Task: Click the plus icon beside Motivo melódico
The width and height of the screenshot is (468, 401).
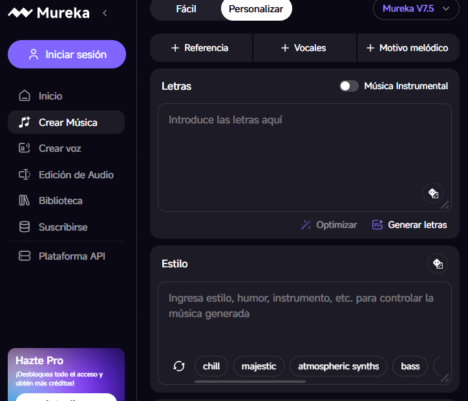Action: [370, 48]
